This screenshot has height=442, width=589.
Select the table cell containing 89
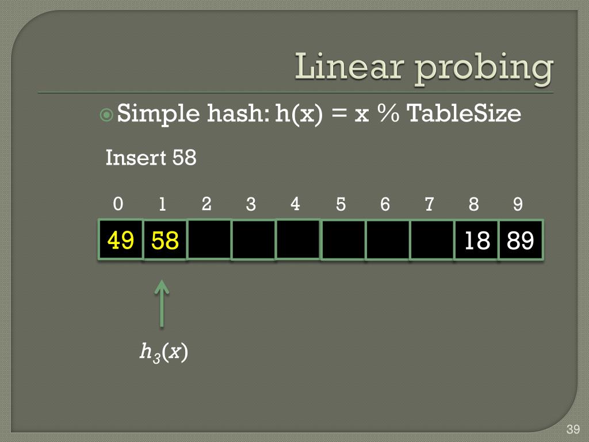click(521, 240)
